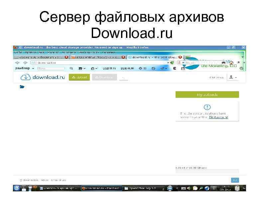Click the browser Back arrow

17,63
